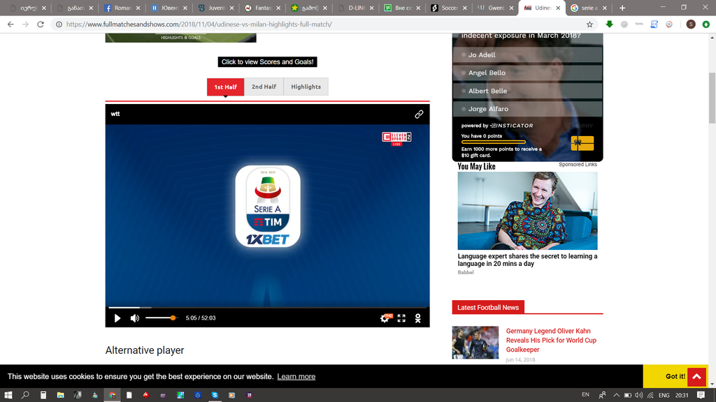Viewport: 716px width, 402px height.
Task: Open the video quality settings gear
Action: coord(385,318)
